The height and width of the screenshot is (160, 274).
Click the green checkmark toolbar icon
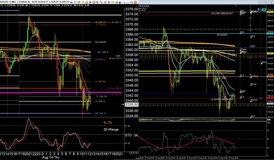[79, 2]
